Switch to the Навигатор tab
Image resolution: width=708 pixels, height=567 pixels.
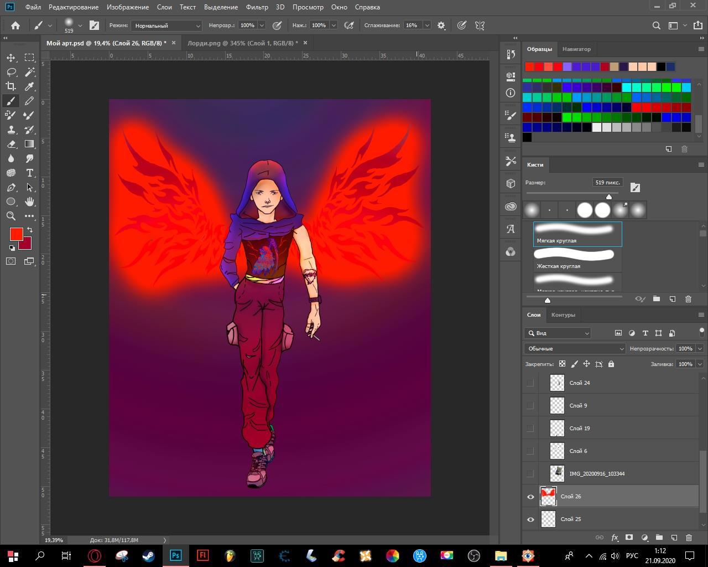click(576, 49)
